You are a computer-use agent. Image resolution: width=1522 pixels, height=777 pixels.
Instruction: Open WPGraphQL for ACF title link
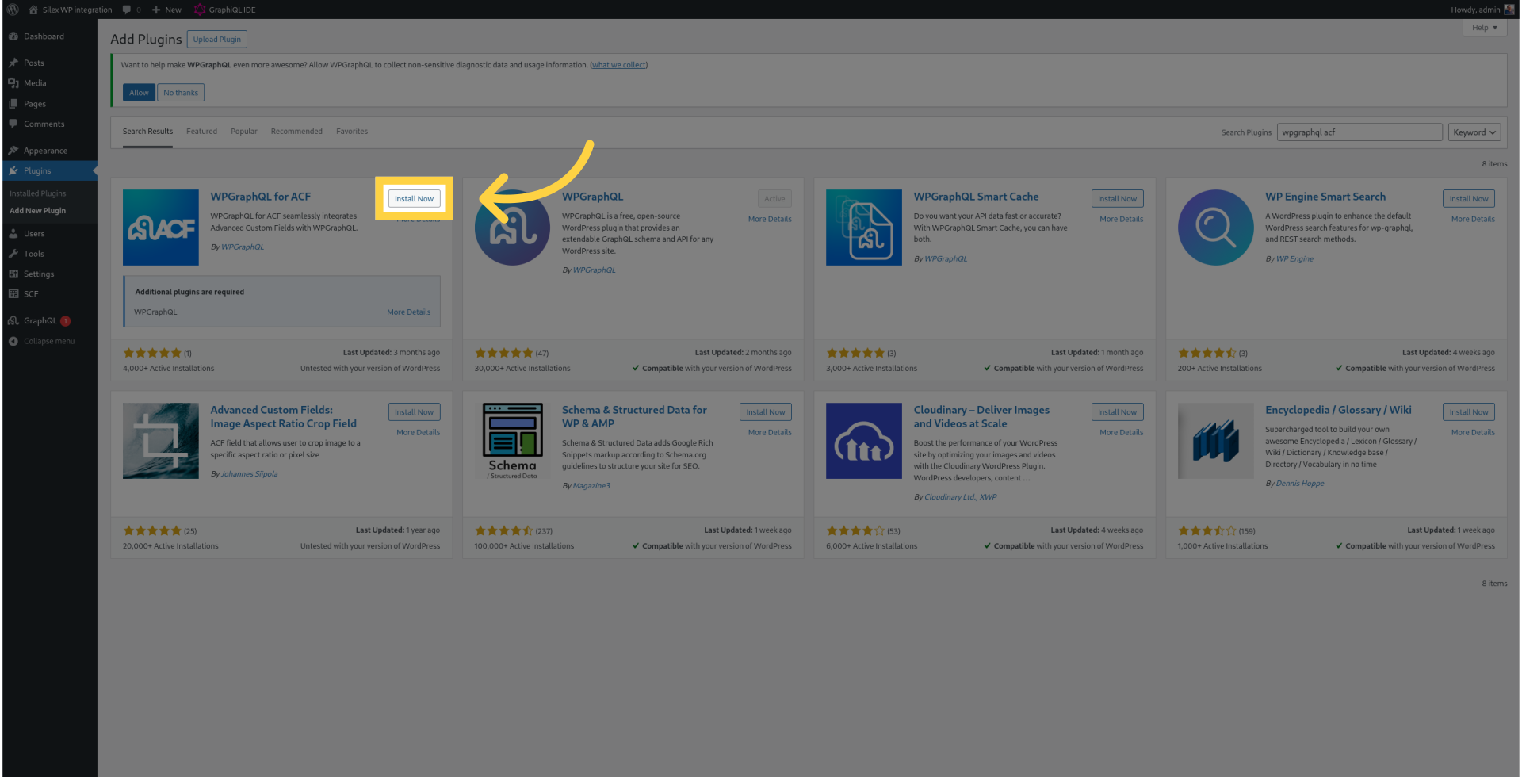(x=260, y=197)
